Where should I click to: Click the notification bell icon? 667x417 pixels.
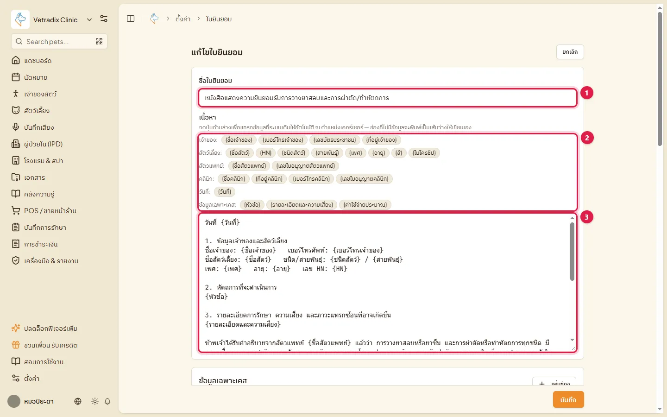(x=107, y=401)
